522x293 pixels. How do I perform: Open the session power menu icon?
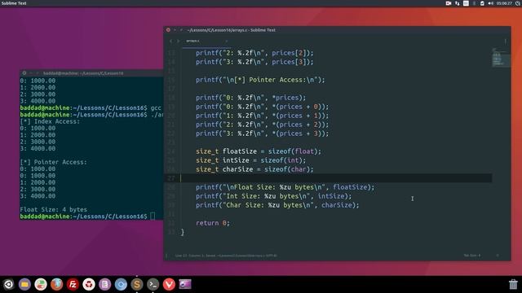click(x=519, y=3)
